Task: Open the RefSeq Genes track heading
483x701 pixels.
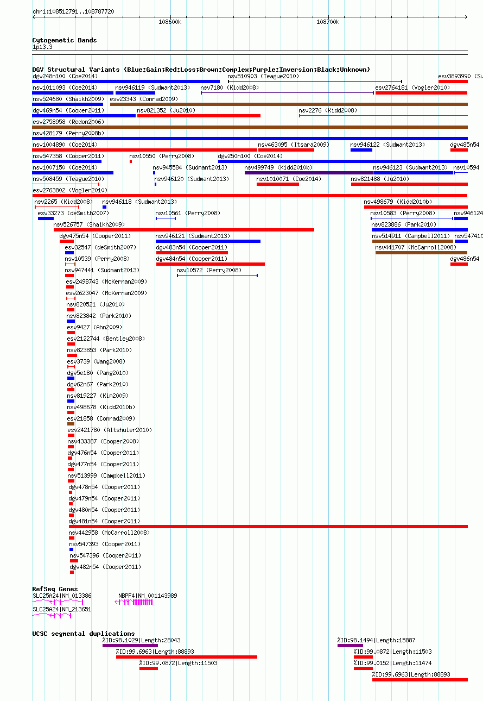Action: pyautogui.click(x=55, y=590)
